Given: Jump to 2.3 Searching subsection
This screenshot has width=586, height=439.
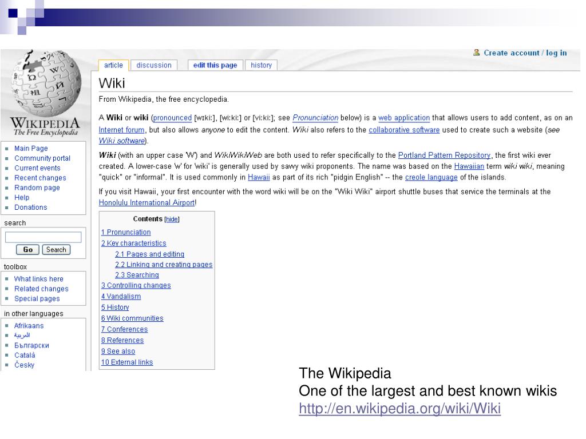Looking at the screenshot, I should tap(137, 275).
